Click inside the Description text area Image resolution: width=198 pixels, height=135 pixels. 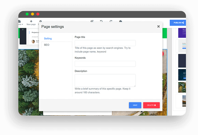pos(105,80)
